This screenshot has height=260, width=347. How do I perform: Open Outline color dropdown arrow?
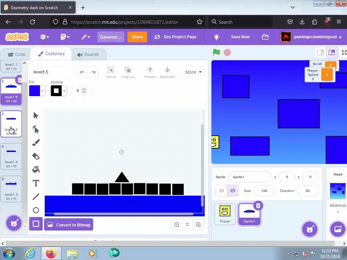[64, 91]
